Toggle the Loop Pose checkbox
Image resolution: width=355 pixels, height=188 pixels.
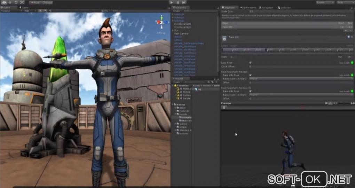pos(250,63)
